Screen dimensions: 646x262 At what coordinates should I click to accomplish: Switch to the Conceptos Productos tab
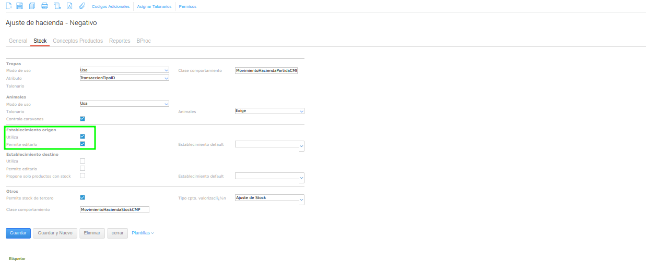(78, 41)
